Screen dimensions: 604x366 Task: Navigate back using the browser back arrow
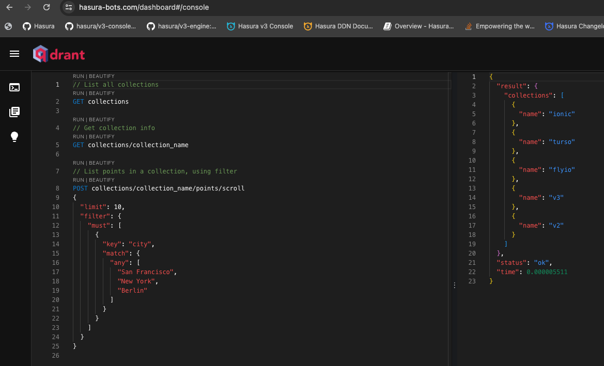click(8, 7)
